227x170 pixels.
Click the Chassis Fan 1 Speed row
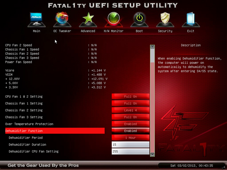tap(51, 49)
